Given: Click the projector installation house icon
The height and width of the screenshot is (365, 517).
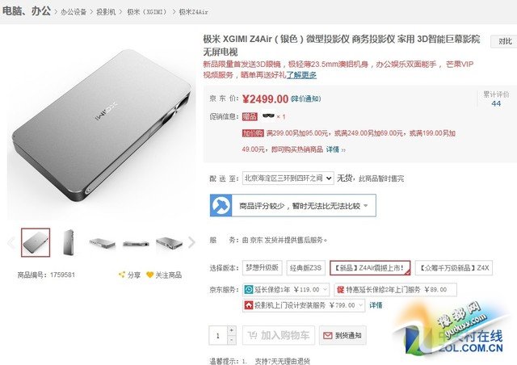Looking at the screenshot, I should click(248, 305).
